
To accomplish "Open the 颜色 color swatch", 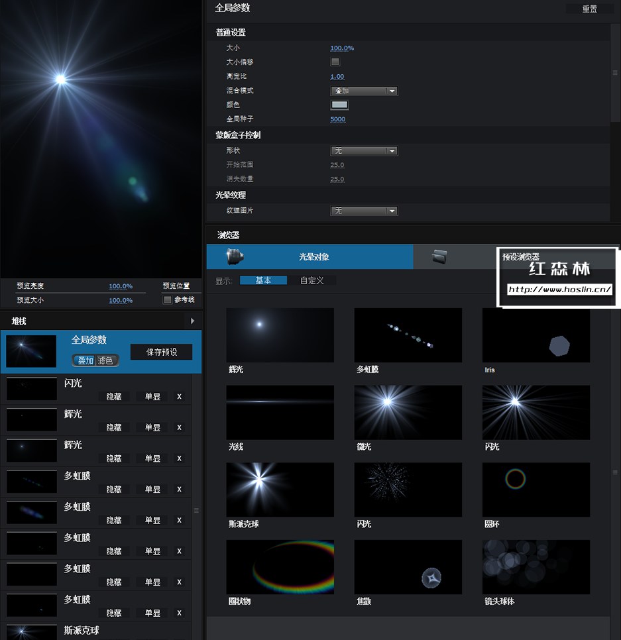I will [339, 105].
